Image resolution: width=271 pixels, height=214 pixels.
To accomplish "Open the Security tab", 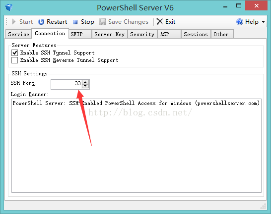I will (142, 34).
